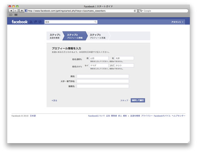Select the ステップ3 プロフィール写真 step tab
This screenshot has height=153, width=197.
(x=98, y=36)
